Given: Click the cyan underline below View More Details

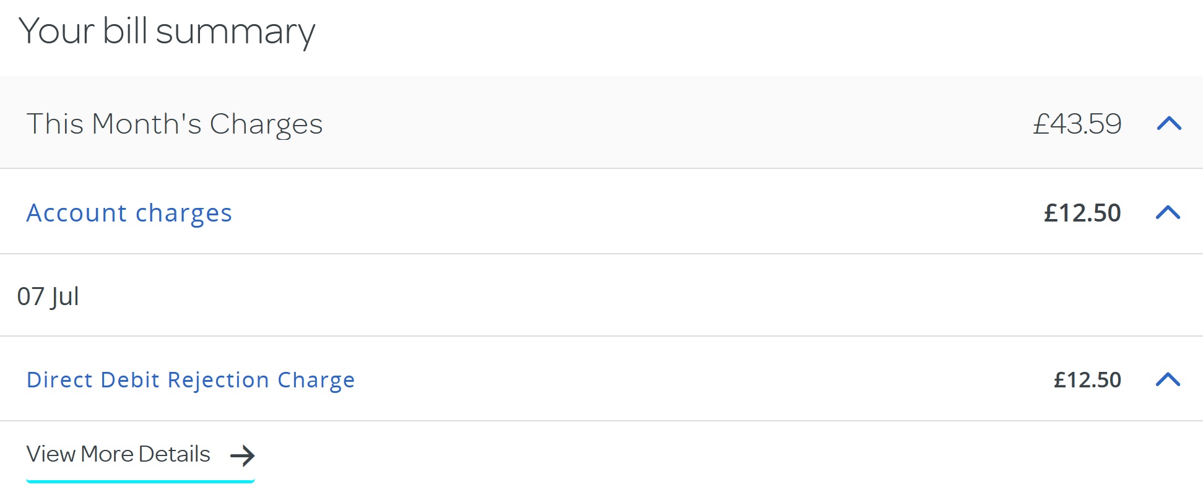Looking at the screenshot, I should pyautogui.click(x=141, y=480).
